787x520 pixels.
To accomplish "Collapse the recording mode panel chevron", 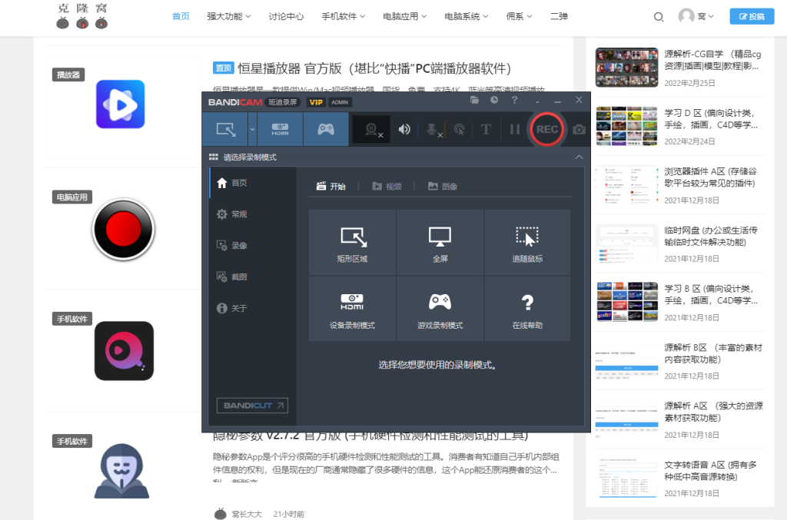I will (579, 157).
